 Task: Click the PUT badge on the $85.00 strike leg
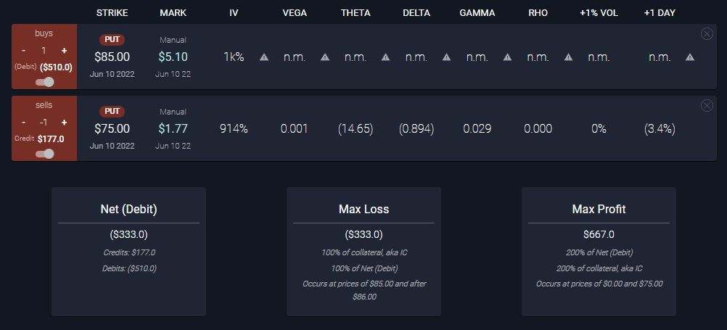112,40
